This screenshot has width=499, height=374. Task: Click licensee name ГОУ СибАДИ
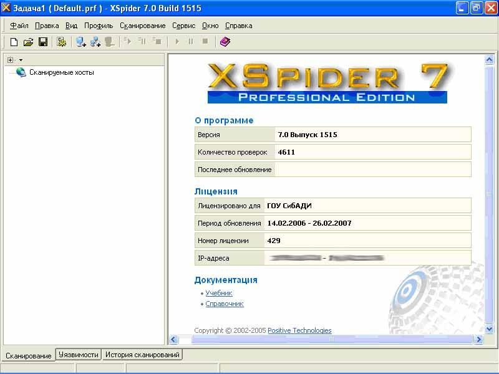[x=289, y=206]
